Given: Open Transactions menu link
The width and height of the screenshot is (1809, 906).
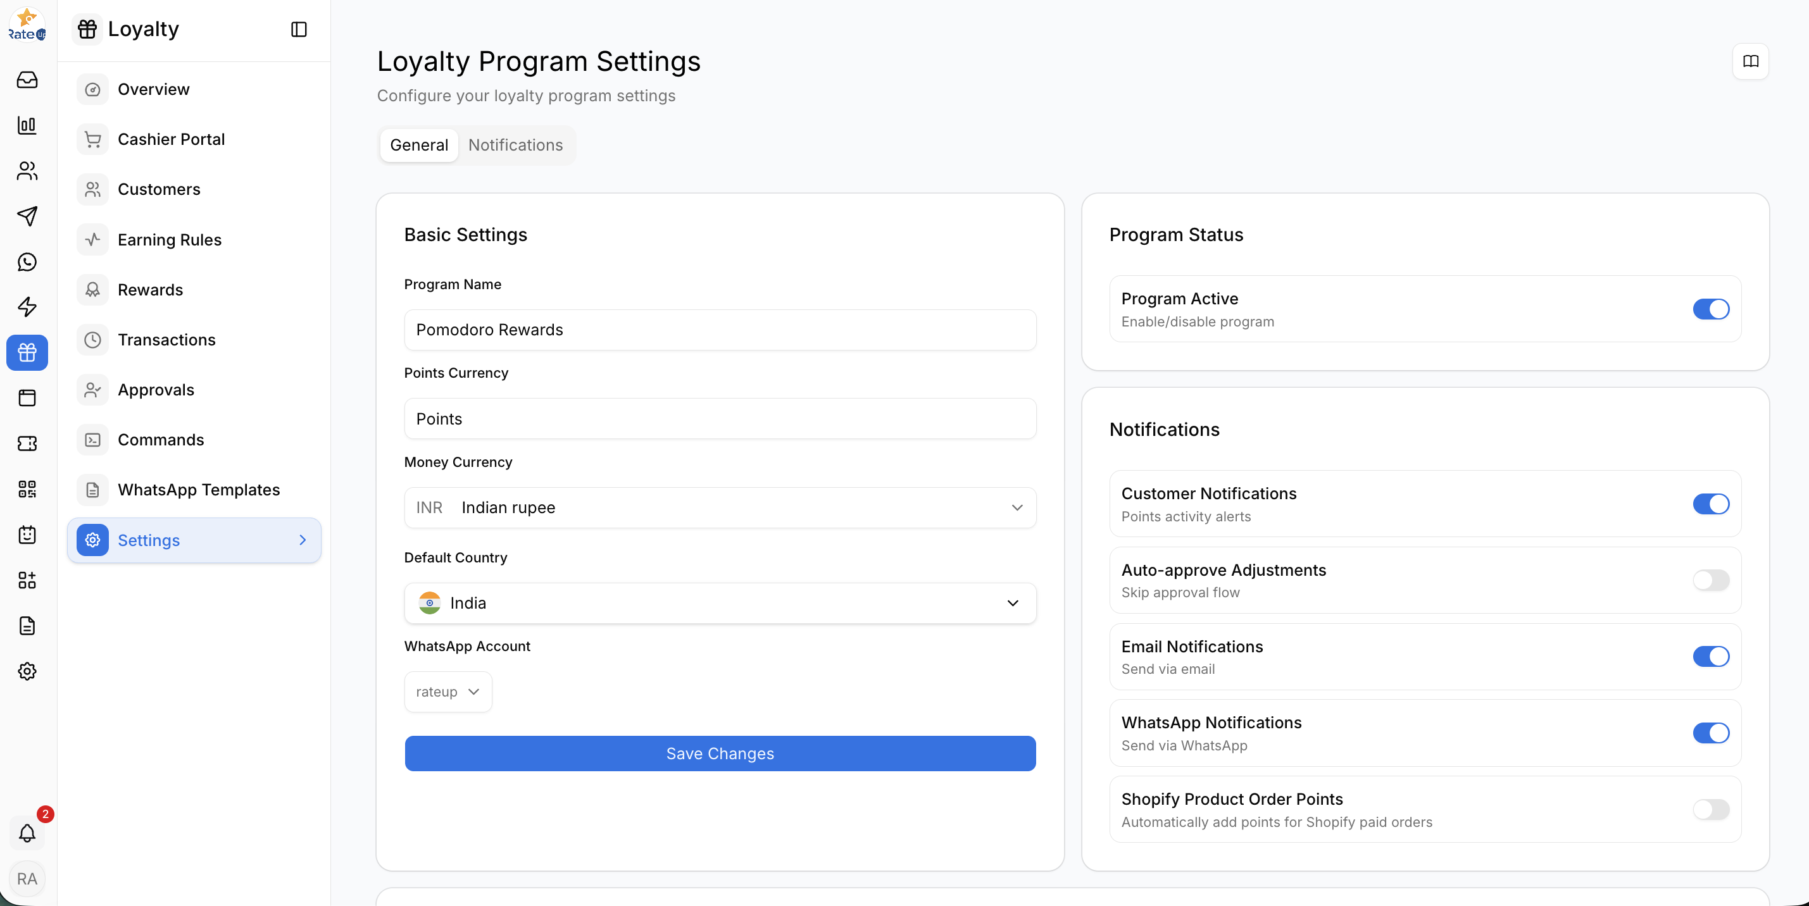Looking at the screenshot, I should [194, 340].
